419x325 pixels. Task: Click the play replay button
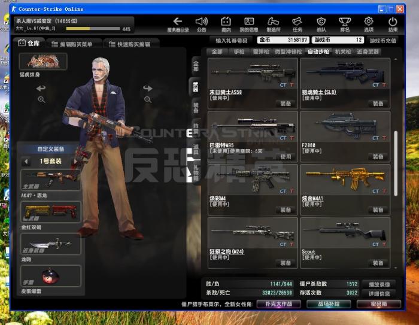tap(379, 284)
